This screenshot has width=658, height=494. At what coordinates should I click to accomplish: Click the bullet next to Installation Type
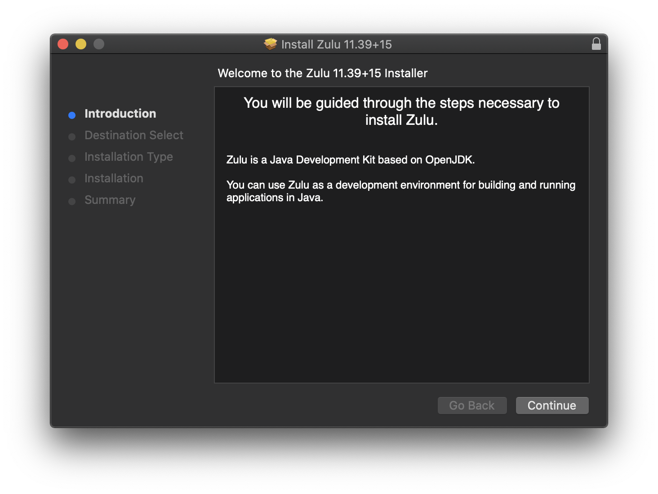pos(72,158)
